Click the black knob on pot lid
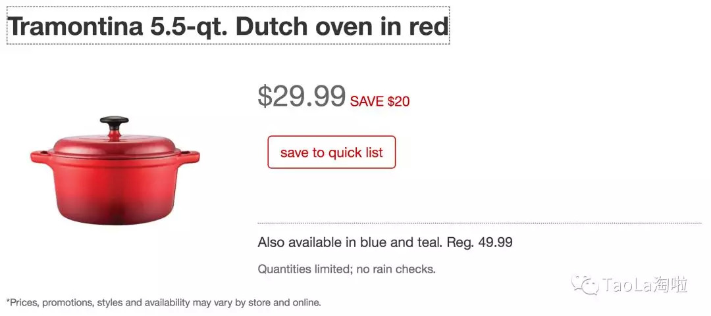 coord(114,123)
